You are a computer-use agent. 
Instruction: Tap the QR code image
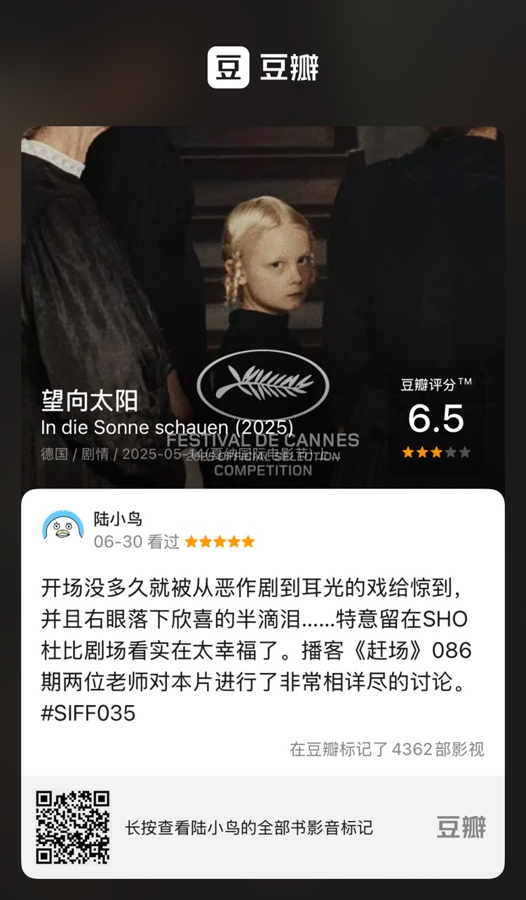74,827
